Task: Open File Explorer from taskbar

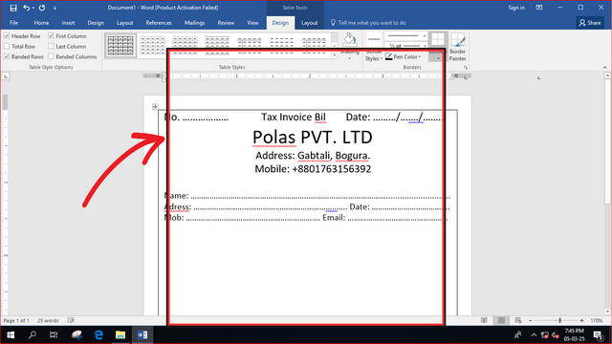Action: tap(120, 334)
